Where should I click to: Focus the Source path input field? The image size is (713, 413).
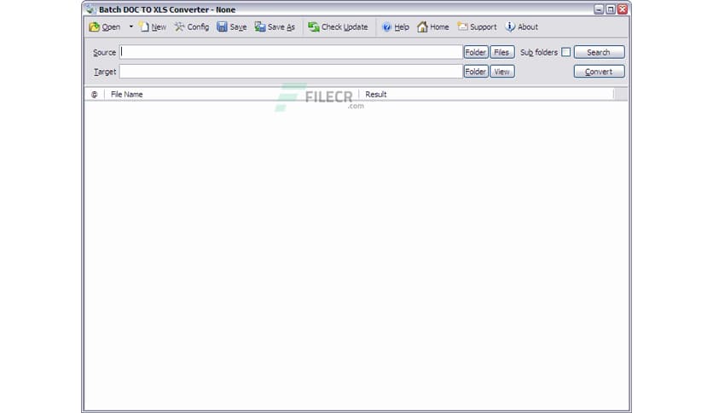coord(291,52)
